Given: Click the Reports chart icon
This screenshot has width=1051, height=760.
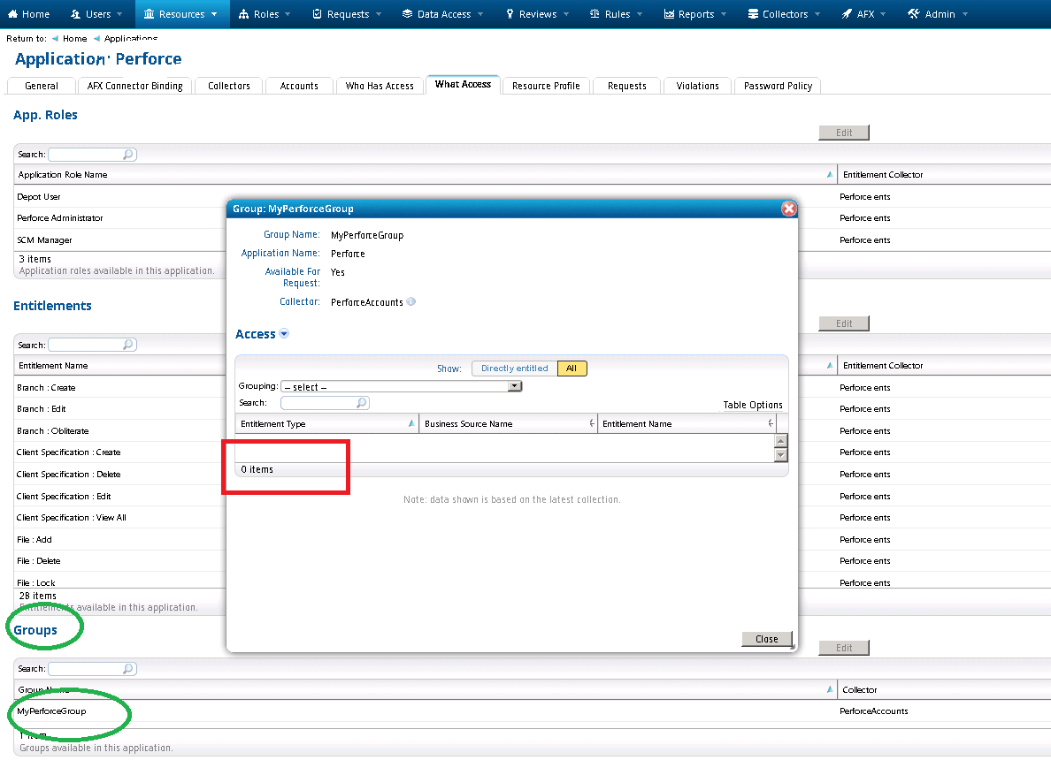Looking at the screenshot, I should [669, 14].
